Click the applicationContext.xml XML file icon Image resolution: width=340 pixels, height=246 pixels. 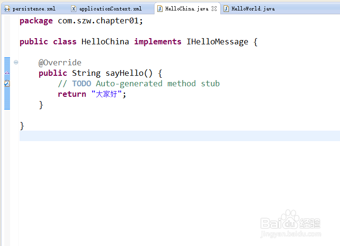click(x=73, y=9)
